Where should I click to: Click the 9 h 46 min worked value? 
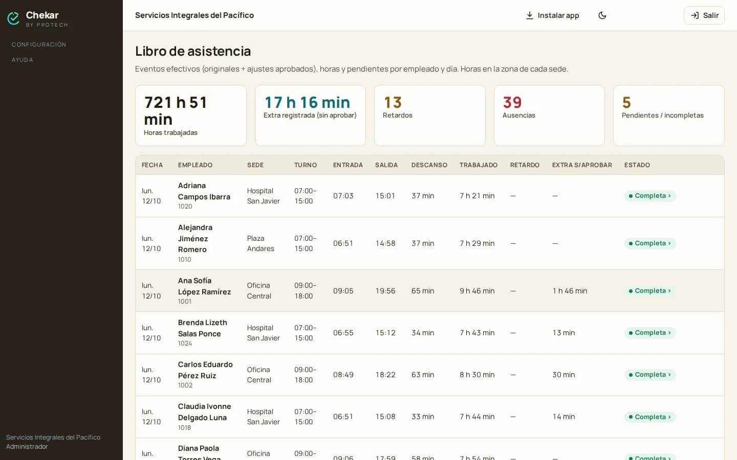[477, 291]
